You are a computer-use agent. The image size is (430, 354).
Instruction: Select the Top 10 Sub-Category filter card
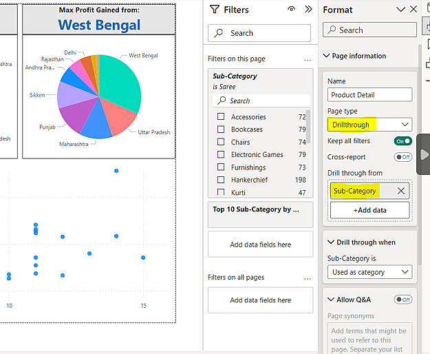(260, 209)
